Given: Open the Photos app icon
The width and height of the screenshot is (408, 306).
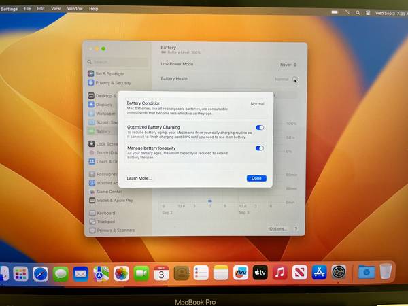Looking at the screenshot, I should (x=121, y=273).
